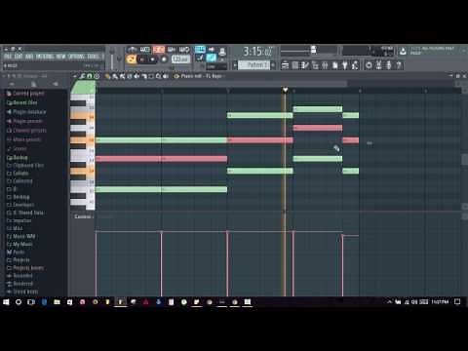
Task: Open the FILE menu
Action: pyautogui.click(x=8, y=57)
